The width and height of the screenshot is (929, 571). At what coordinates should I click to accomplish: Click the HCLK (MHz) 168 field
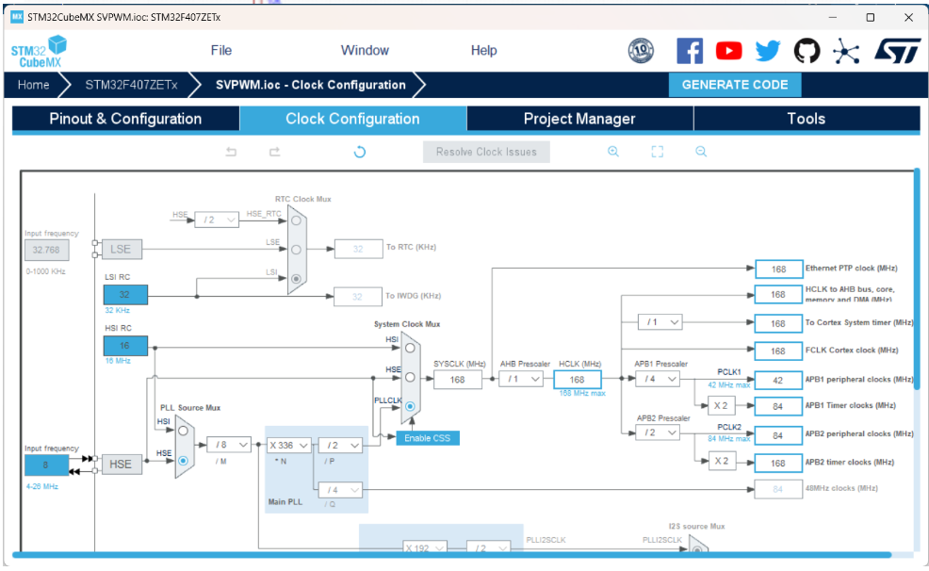point(577,380)
